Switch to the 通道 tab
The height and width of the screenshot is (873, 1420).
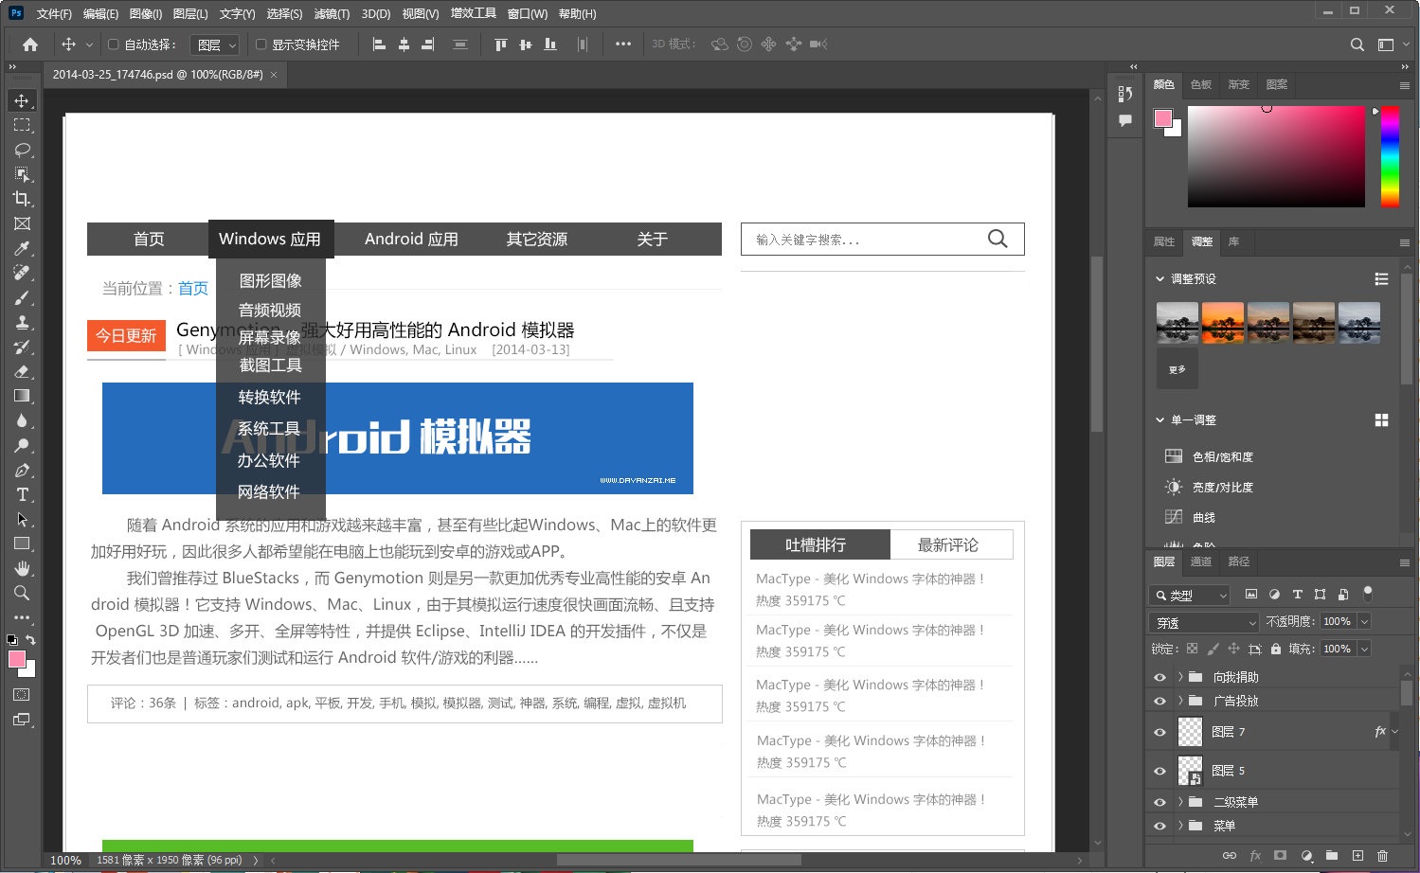[x=1200, y=561]
